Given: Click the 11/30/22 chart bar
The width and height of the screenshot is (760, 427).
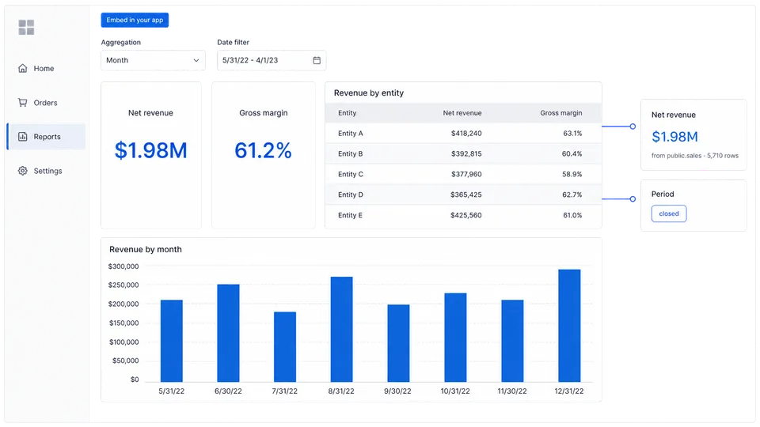Looking at the screenshot, I should click(512, 341).
